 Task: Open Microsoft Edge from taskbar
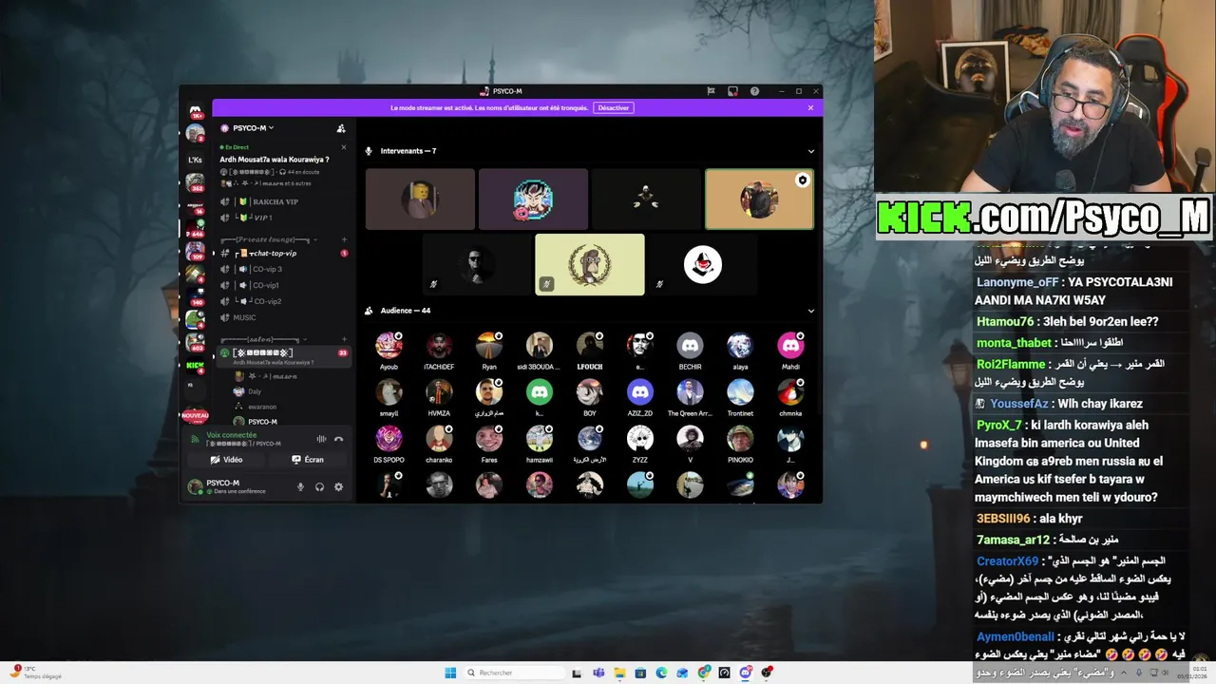tap(661, 673)
